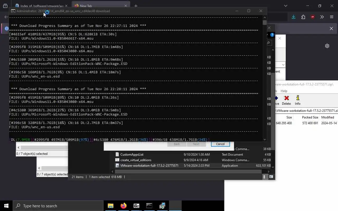Open the Firefox hamburger application menu
Screen dimensions: 338x211
(332, 17)
